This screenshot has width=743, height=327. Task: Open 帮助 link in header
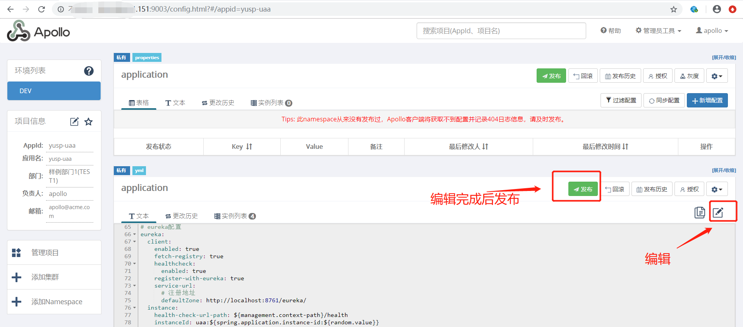[611, 31]
